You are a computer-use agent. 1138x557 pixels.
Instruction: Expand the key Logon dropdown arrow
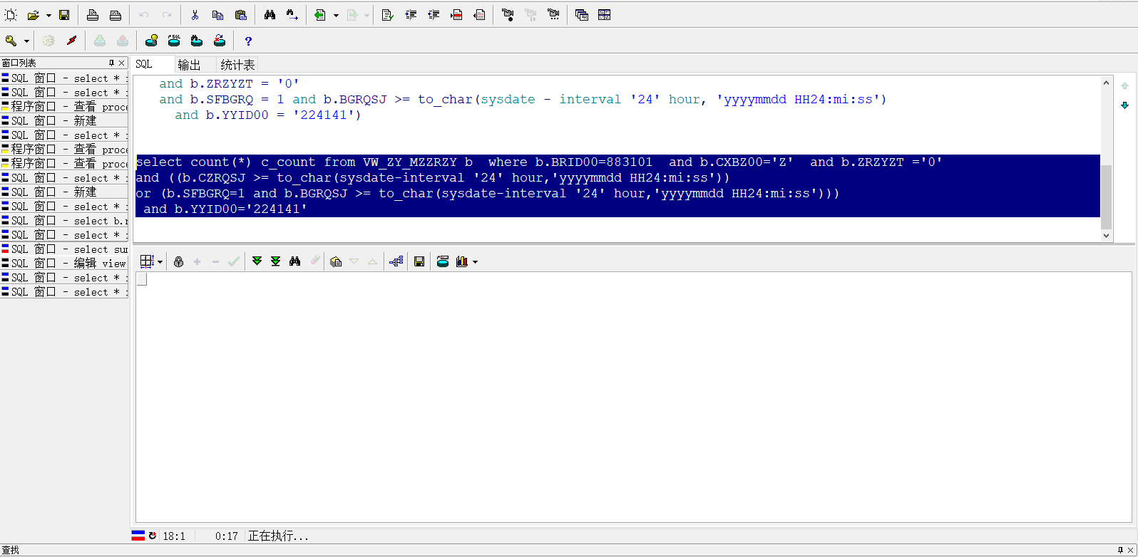(26, 41)
